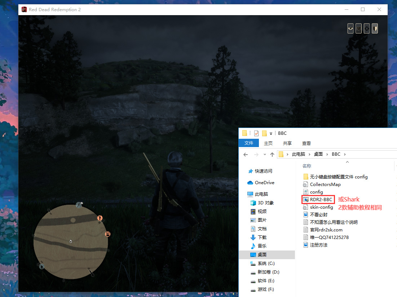Open the Customize Quick Access Toolbar dropdown
The height and width of the screenshot is (297, 397).
coord(271,133)
